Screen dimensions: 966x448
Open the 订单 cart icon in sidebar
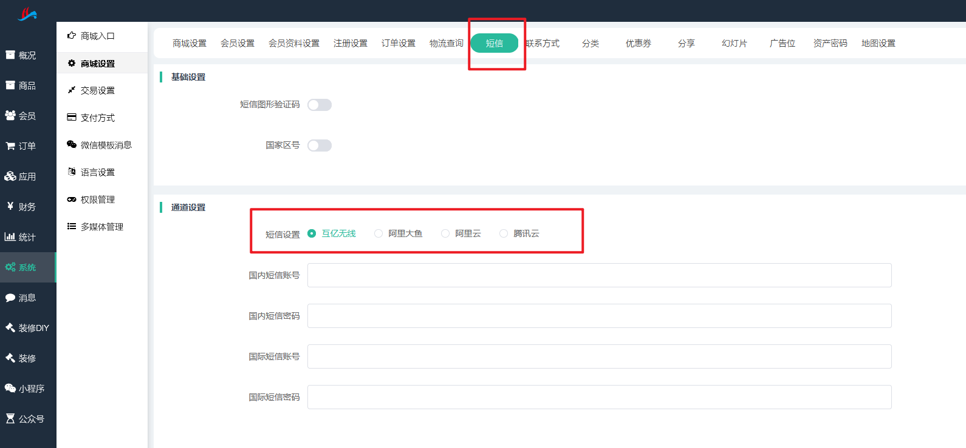click(x=10, y=146)
